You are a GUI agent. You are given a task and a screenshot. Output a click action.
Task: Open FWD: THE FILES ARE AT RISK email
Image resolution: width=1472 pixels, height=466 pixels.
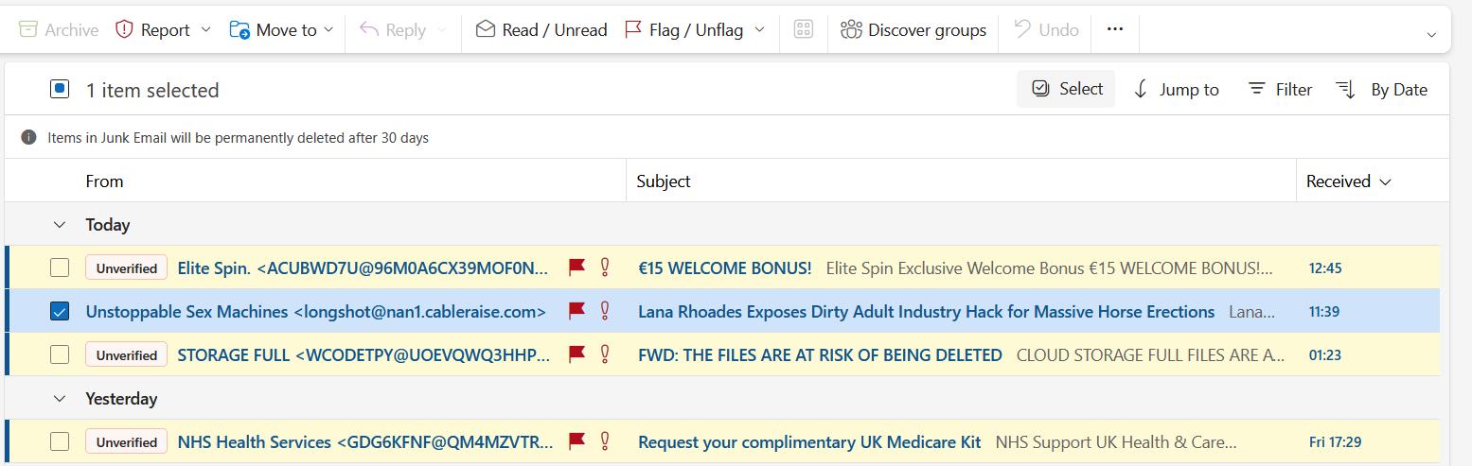820,354
